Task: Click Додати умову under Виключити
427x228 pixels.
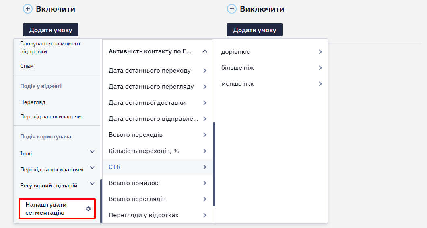Action: pyautogui.click(x=255, y=30)
